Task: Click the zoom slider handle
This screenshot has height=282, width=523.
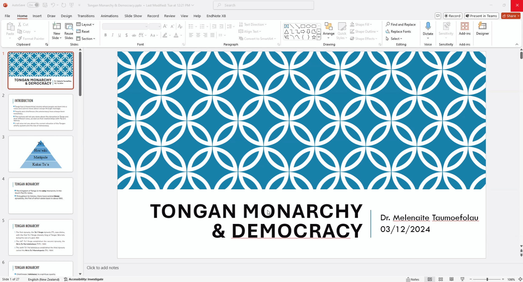Action: point(487,279)
